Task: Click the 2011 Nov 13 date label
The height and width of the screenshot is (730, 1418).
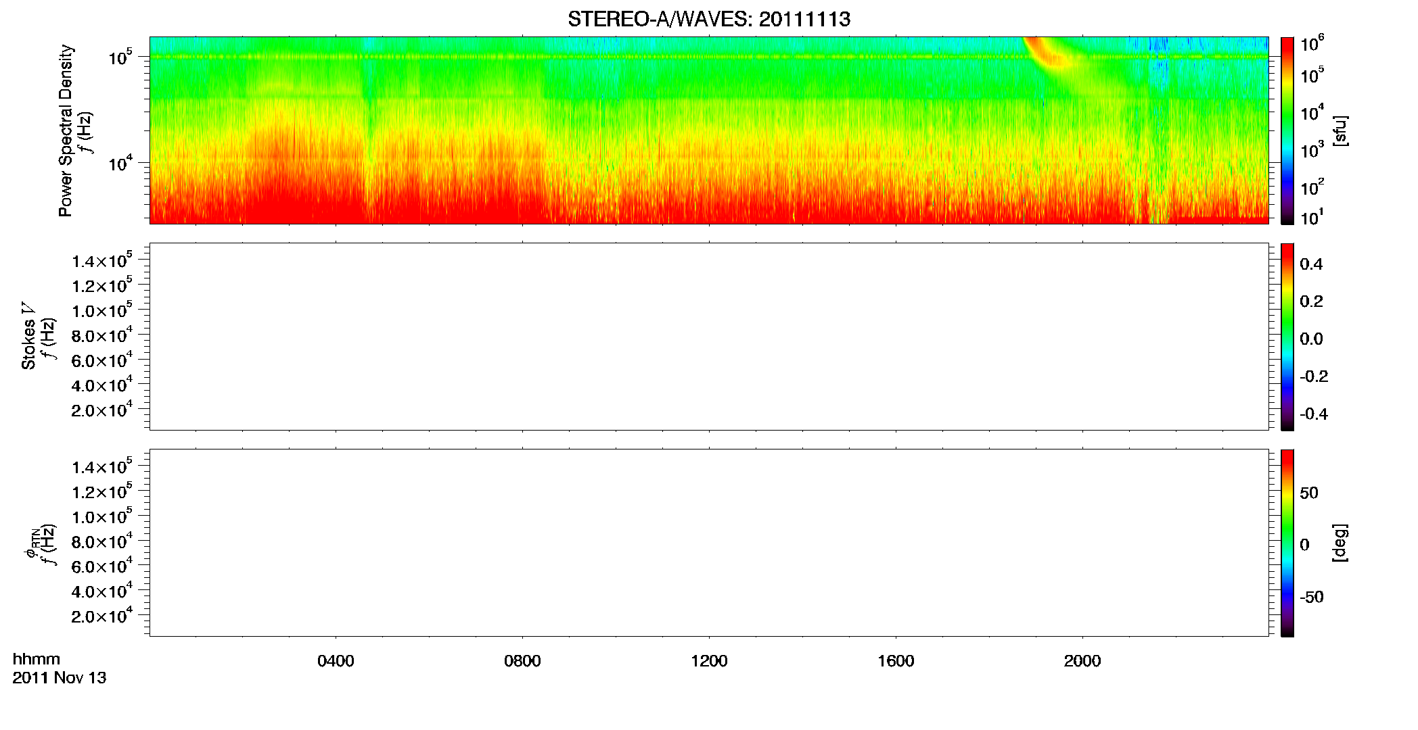Action: (x=60, y=678)
